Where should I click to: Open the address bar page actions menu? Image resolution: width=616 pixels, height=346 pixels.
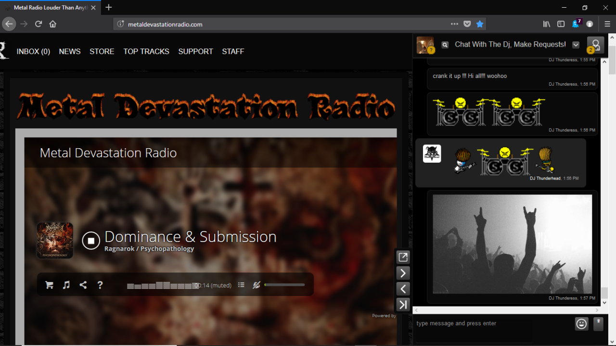click(x=454, y=24)
